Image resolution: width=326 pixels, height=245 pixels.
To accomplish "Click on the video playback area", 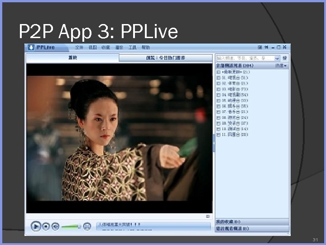I will click(120, 138).
